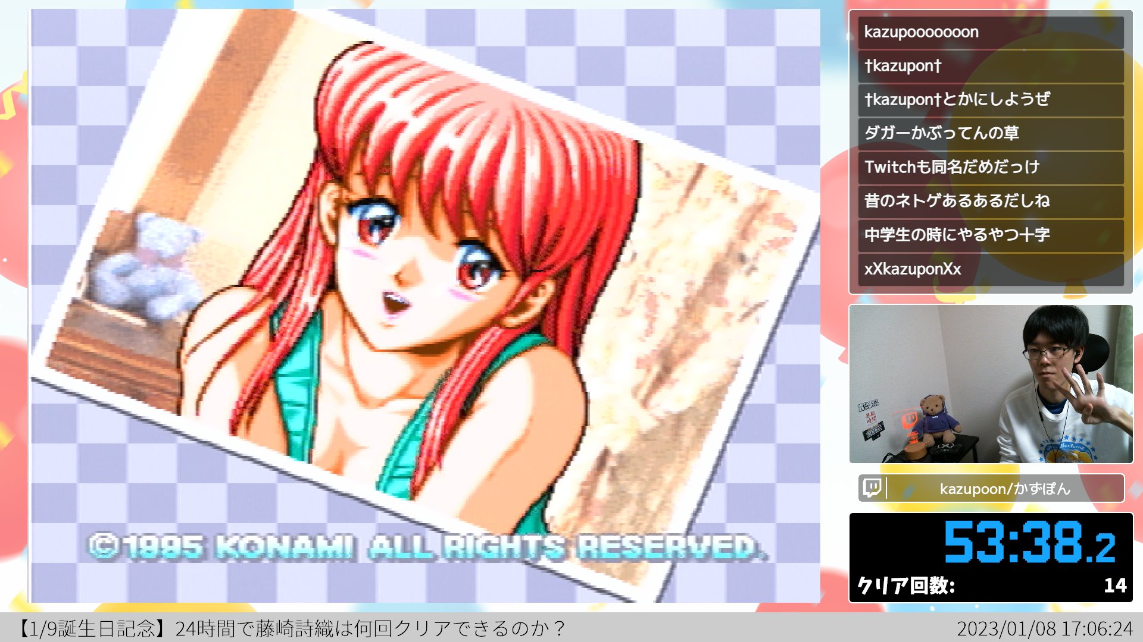
Task: Click the †kazupon†とかにしようぜ chat message
Action: (x=957, y=99)
